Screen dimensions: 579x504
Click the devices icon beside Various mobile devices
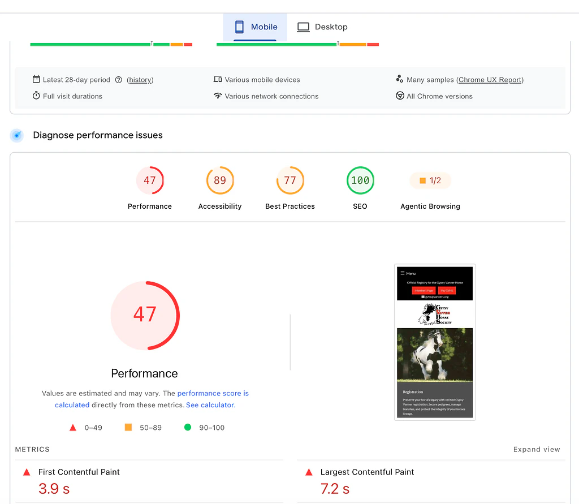point(218,79)
